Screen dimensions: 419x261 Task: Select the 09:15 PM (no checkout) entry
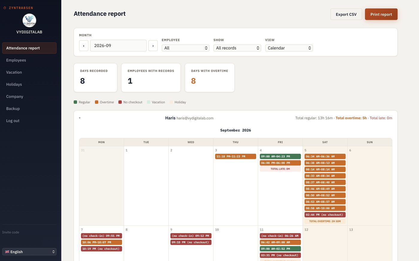pyautogui.click(x=191, y=242)
